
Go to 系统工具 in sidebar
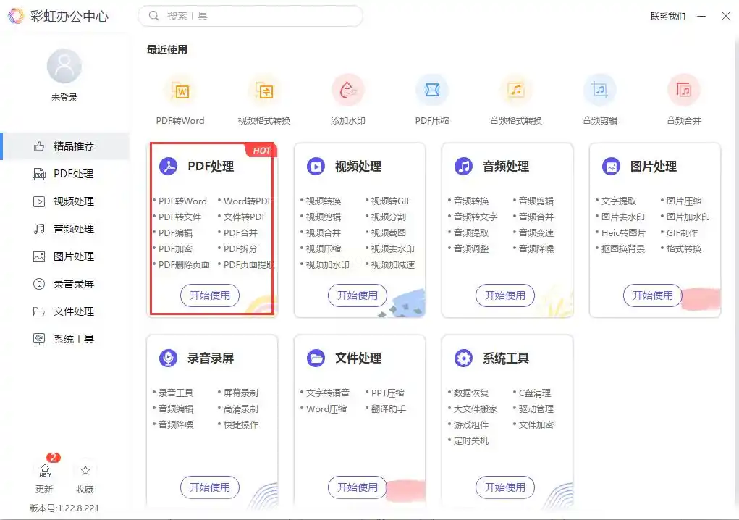click(x=65, y=339)
